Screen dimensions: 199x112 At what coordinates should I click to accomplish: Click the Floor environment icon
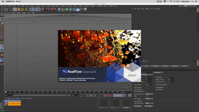78,10
